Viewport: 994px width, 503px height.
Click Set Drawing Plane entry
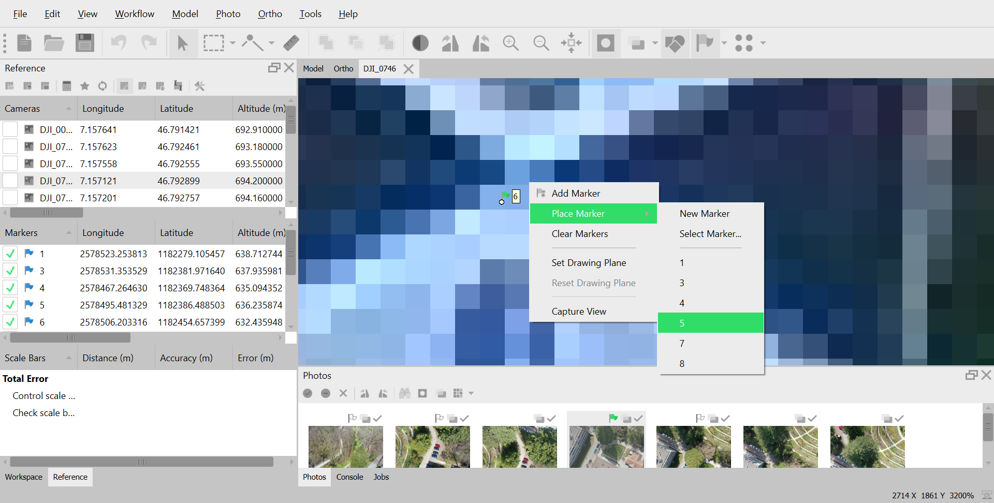click(594, 263)
